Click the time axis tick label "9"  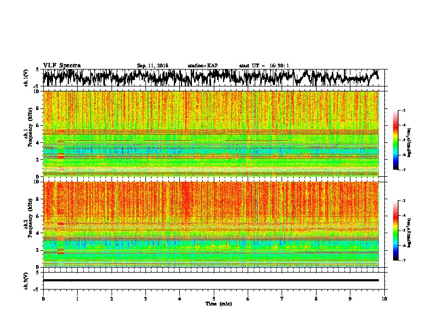point(350,299)
